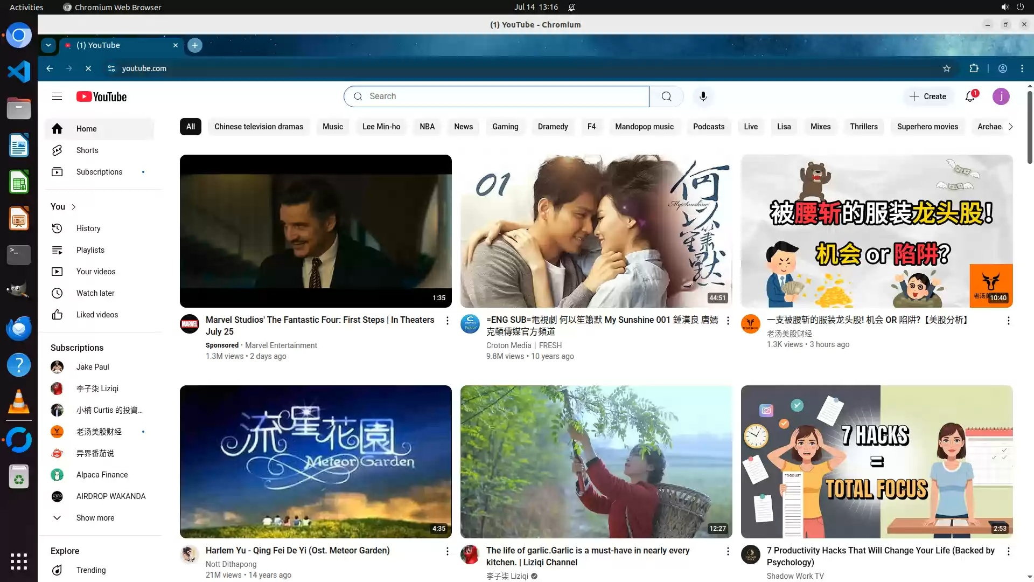
Task: Open more options for My Sunshine video
Action: click(728, 321)
